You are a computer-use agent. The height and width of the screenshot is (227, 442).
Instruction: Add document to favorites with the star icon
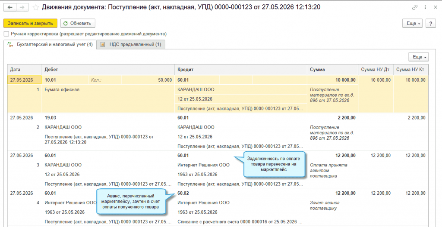(x=36, y=7)
